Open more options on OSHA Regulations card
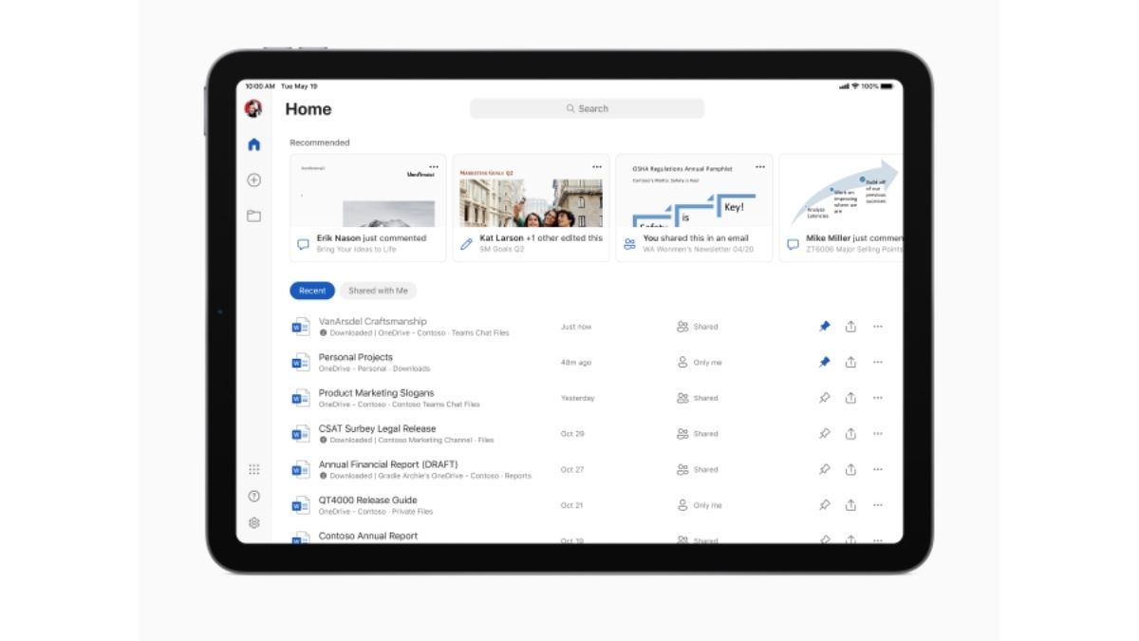The height and width of the screenshot is (641, 1139). 760,166
